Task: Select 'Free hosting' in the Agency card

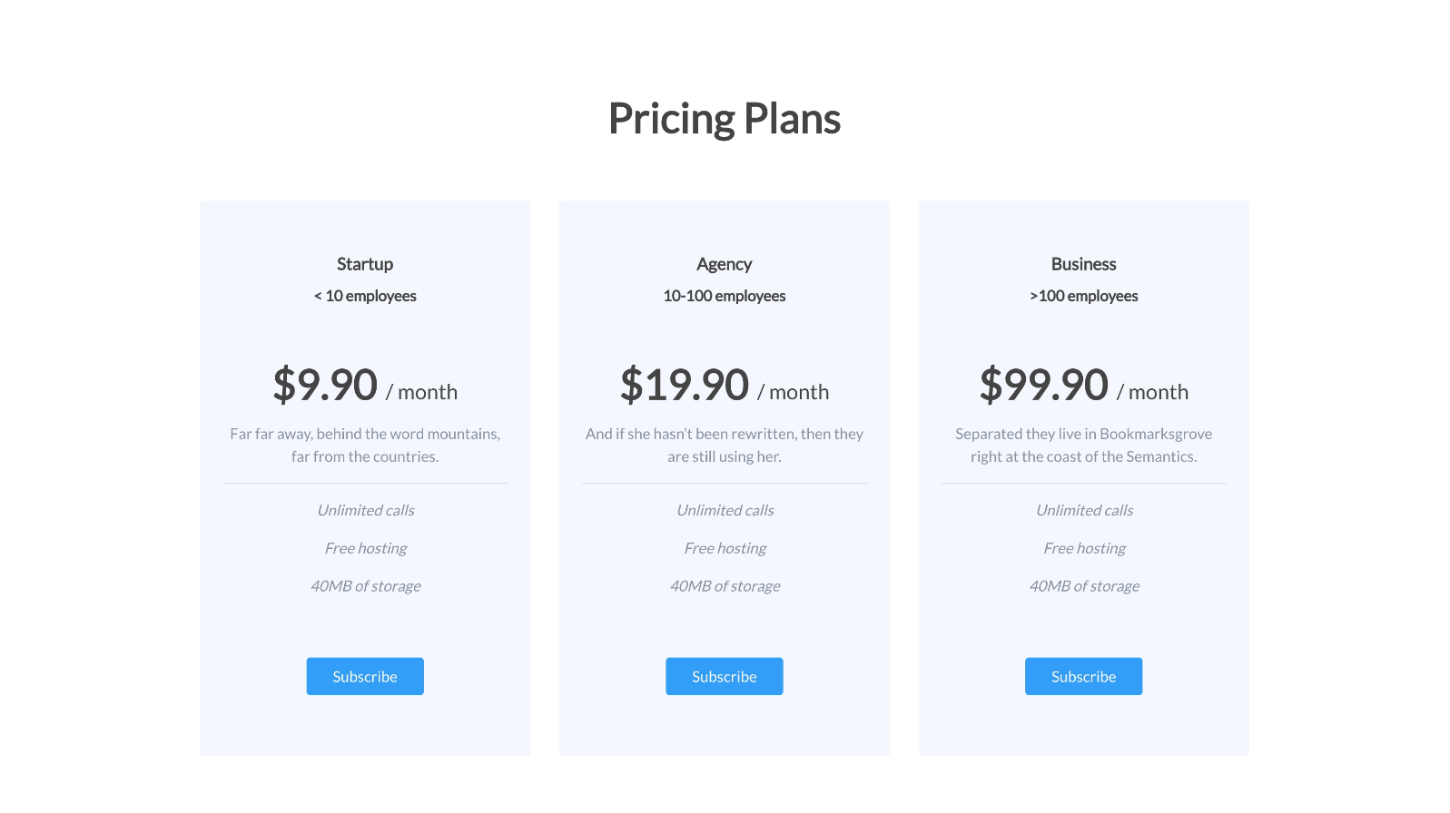Action: point(724,548)
